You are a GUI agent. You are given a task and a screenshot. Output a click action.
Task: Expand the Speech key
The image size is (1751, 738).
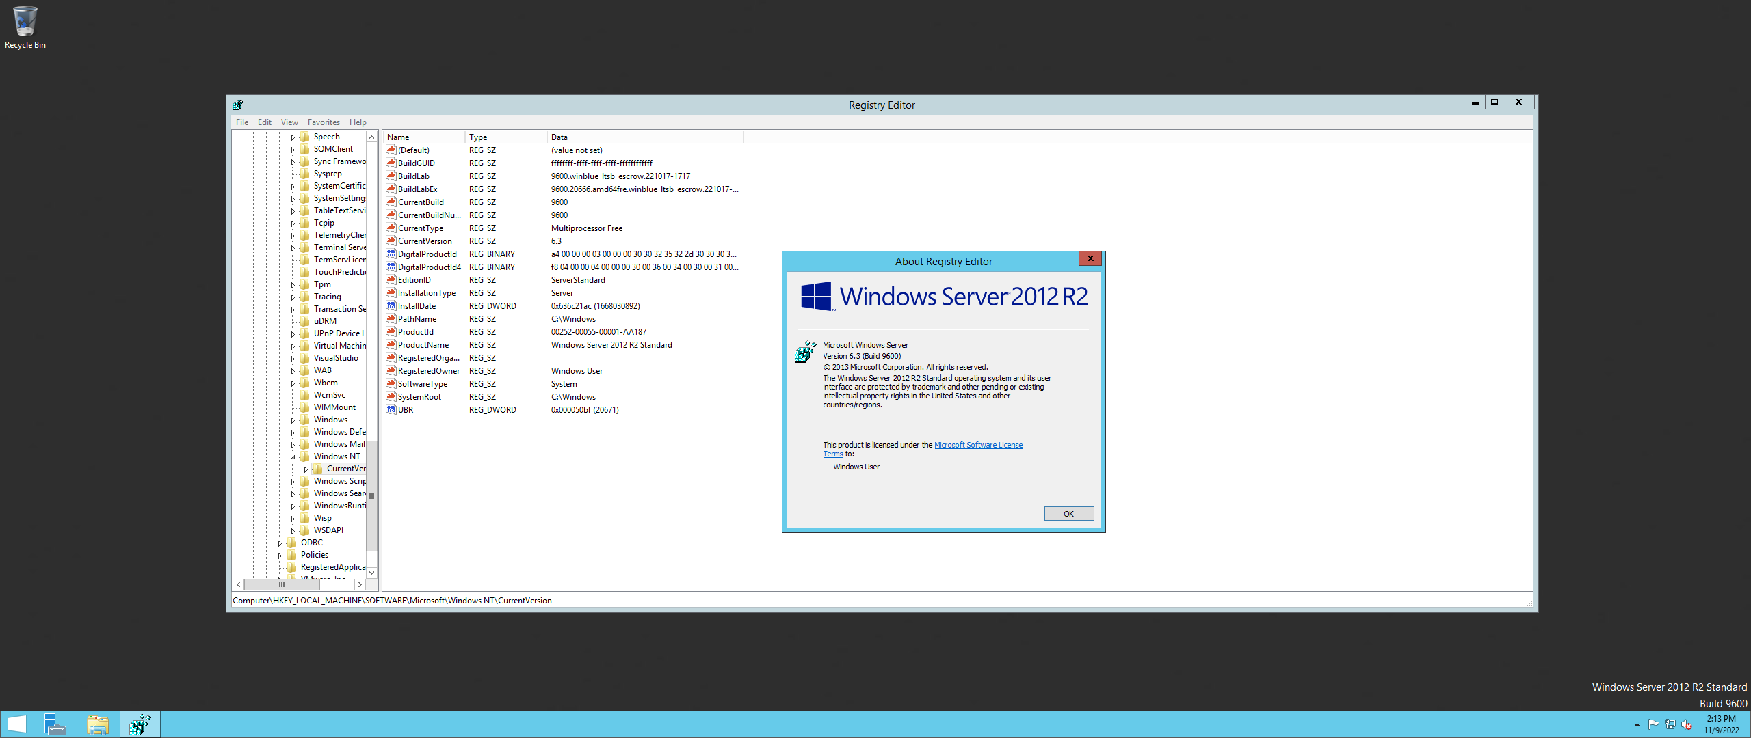click(x=293, y=137)
